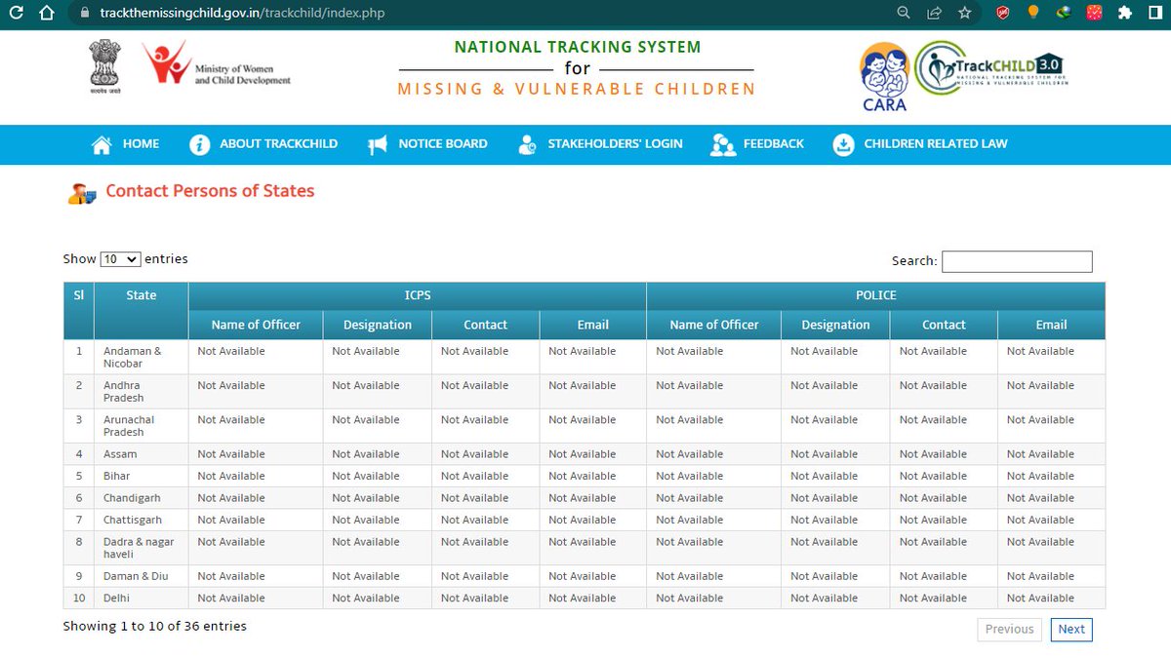The height and width of the screenshot is (658, 1171).
Task: Click the download icon beside Children Related Law
Action: [843, 144]
